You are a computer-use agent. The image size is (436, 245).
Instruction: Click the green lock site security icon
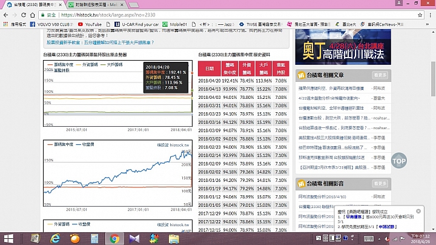coord(42,15)
